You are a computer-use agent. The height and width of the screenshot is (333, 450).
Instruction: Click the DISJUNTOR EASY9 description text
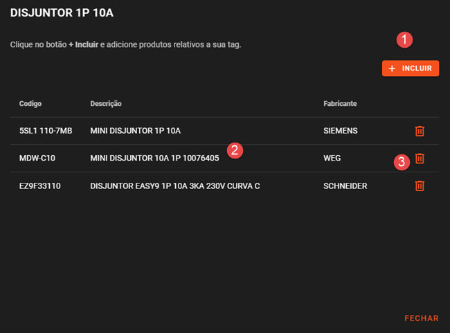[175, 186]
